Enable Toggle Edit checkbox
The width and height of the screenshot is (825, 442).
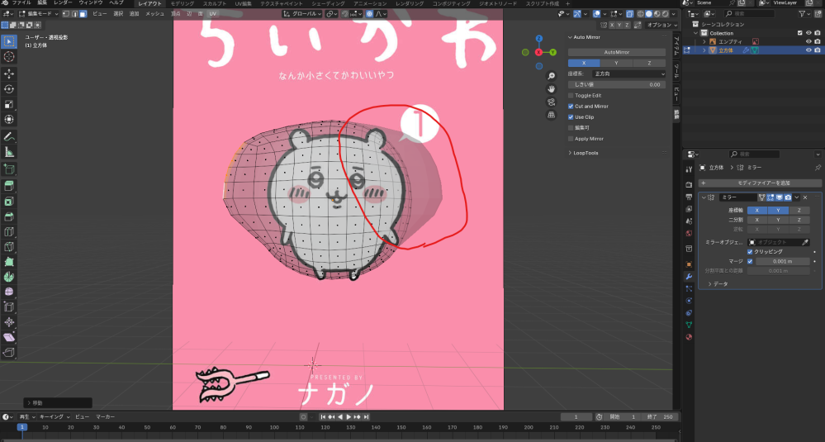[571, 95]
